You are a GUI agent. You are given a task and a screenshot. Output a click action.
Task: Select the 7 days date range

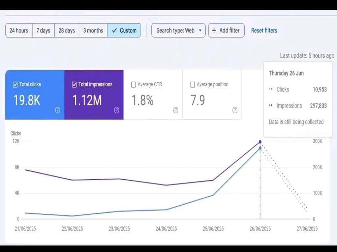click(x=43, y=31)
